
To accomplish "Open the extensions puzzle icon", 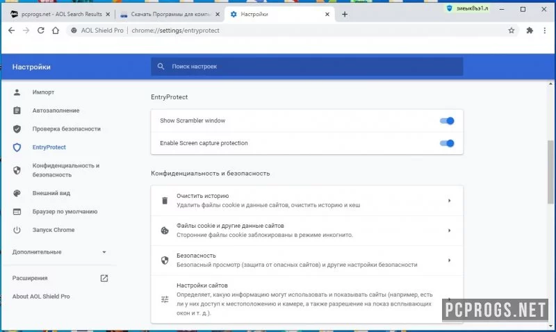I will pyautogui.click(x=530, y=31).
